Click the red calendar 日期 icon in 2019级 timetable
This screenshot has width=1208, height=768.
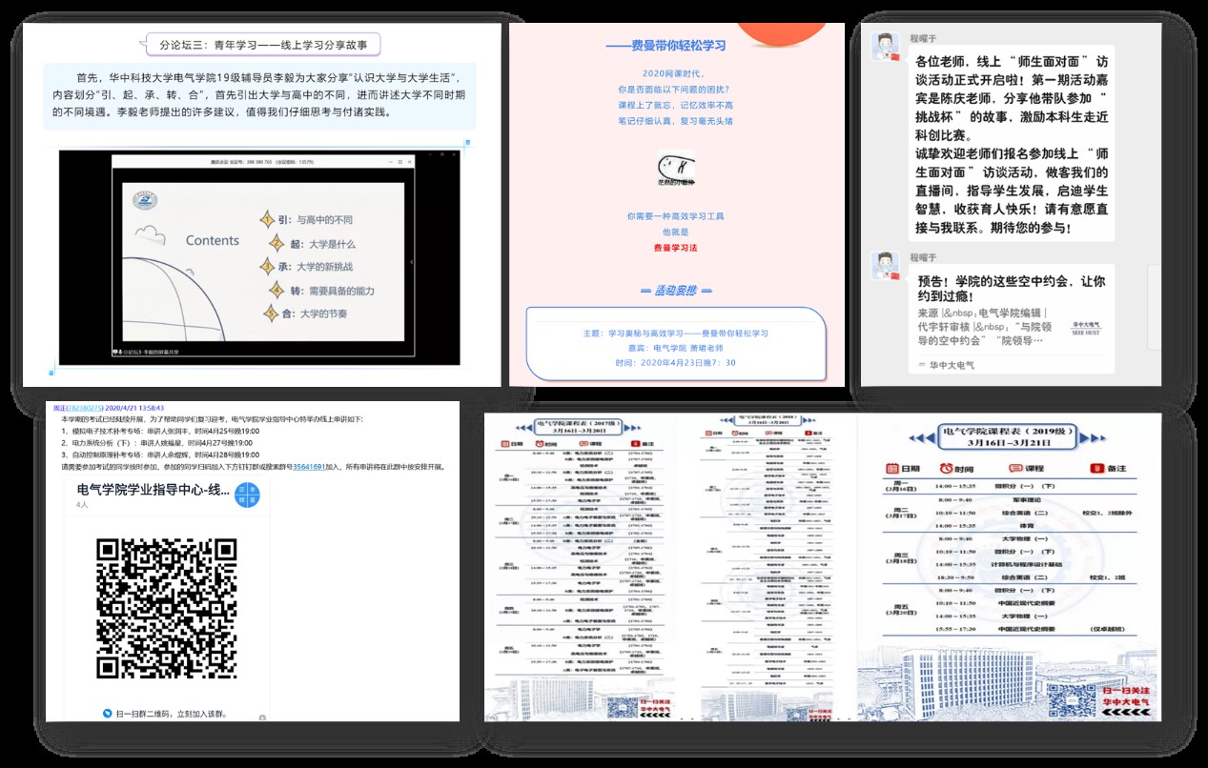click(x=891, y=468)
